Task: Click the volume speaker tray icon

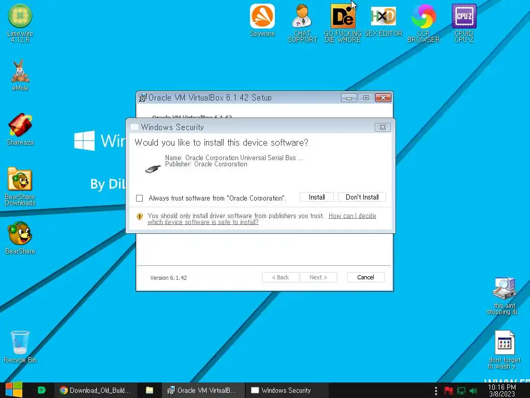Action: pos(473,391)
